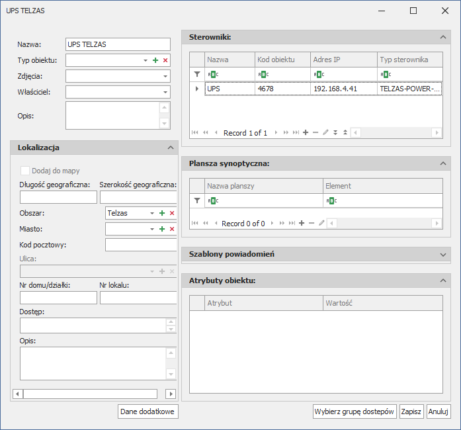Move up double arrow in Sterowniki navigator

coord(345,133)
